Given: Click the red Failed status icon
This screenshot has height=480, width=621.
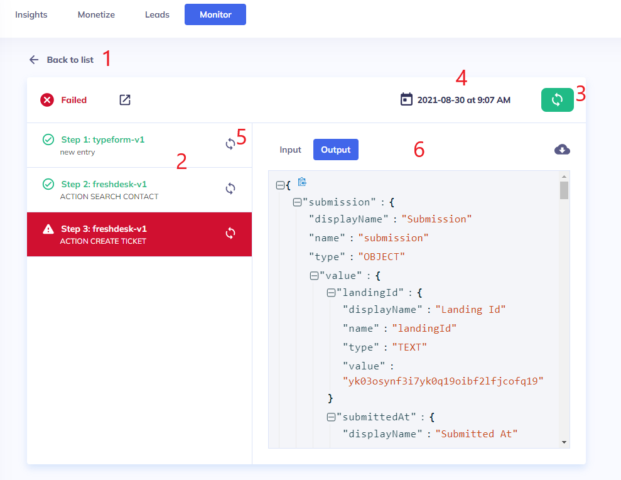Looking at the screenshot, I should [x=47, y=100].
